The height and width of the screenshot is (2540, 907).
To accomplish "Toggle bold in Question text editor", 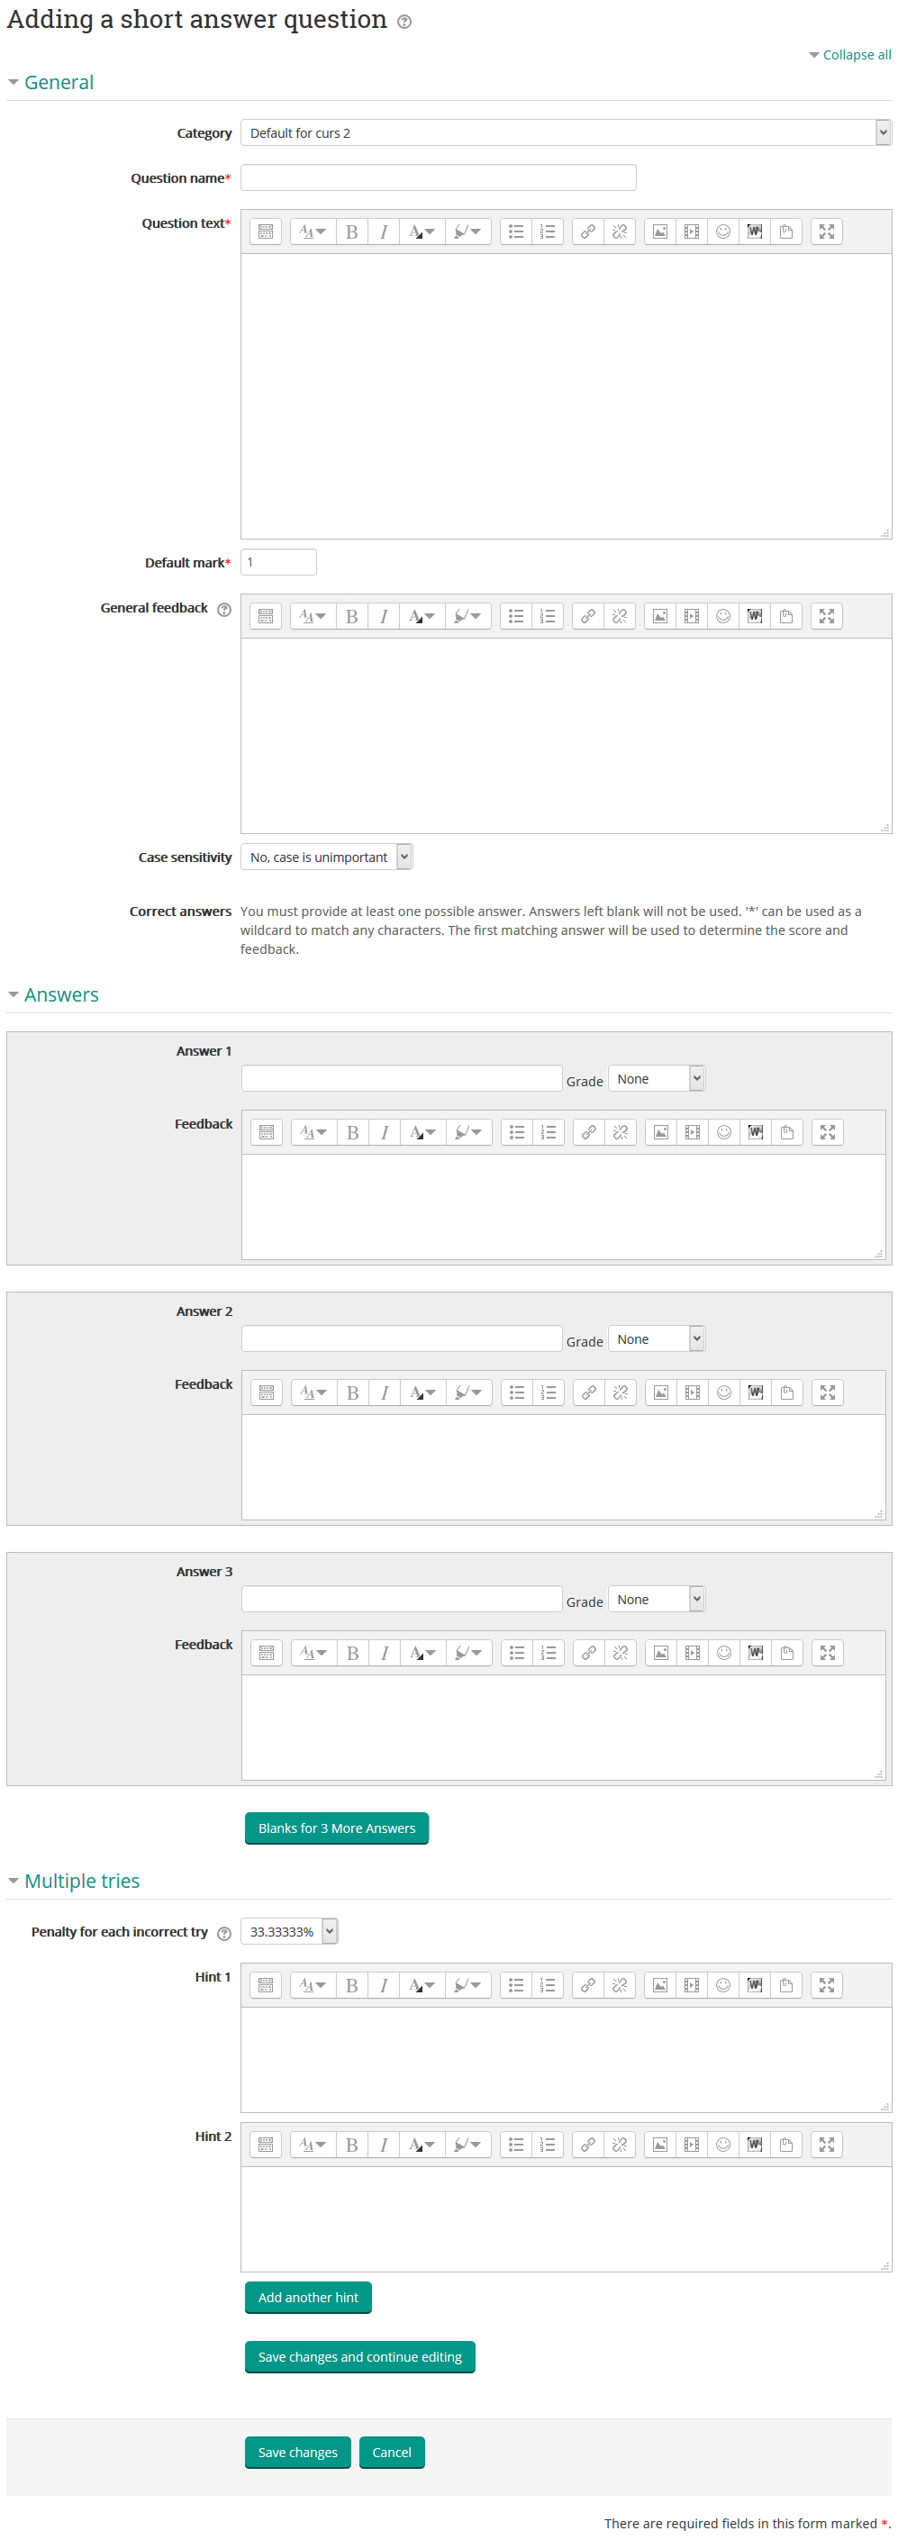I will [352, 231].
